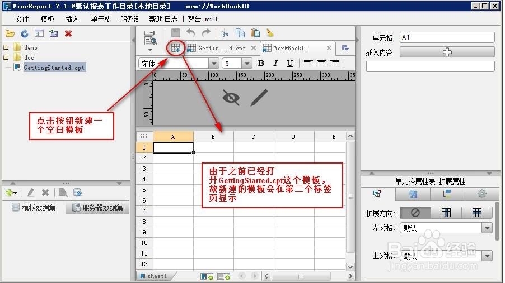
Task: Open the 上父格 dropdown
Action: coord(487,256)
